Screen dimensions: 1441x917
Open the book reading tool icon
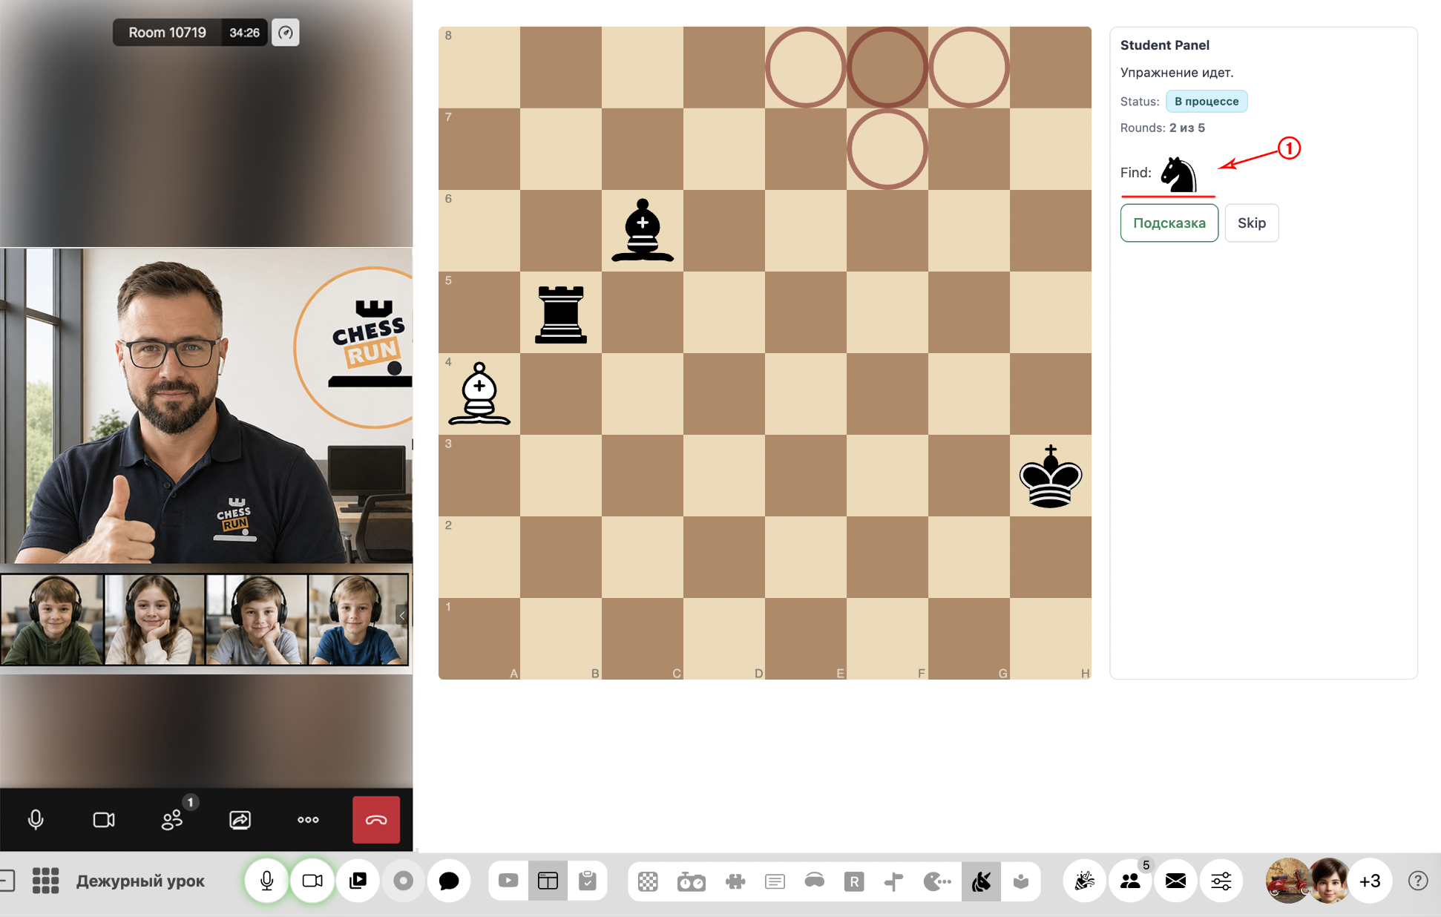click(1021, 881)
